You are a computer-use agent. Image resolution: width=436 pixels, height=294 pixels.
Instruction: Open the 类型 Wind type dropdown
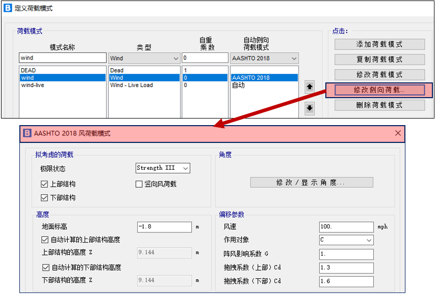coord(144,58)
